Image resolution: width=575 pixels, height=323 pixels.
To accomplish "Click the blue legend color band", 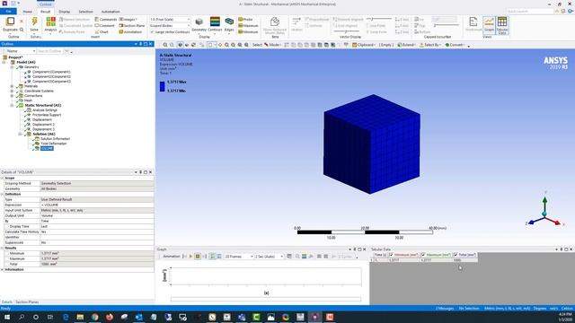I will click(162, 86).
